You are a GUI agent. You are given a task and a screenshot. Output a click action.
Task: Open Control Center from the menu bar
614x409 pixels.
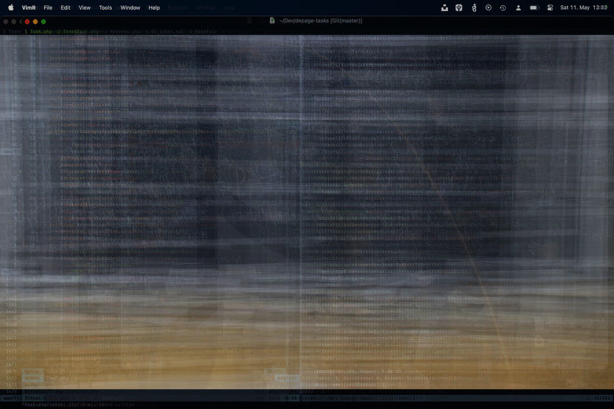[550, 7]
